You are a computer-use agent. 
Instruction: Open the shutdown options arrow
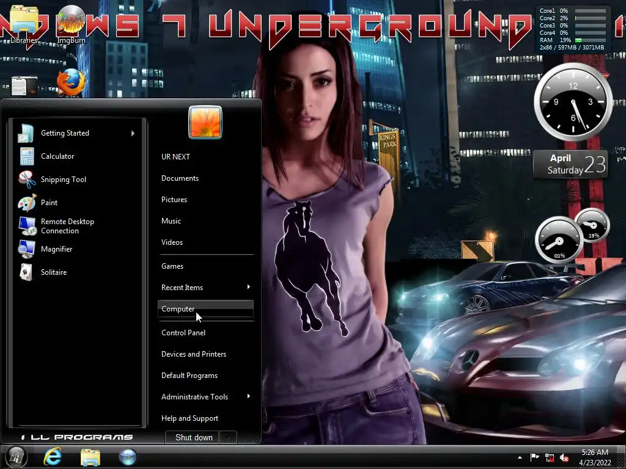pos(228,437)
